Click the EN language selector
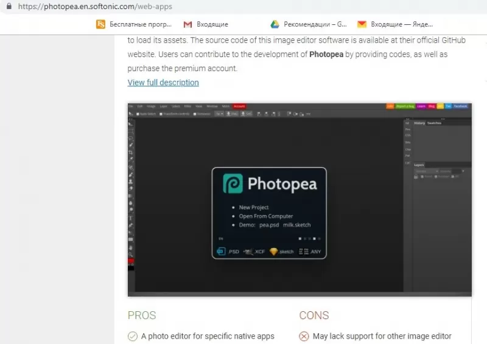487x344 pixels. click(221, 238)
